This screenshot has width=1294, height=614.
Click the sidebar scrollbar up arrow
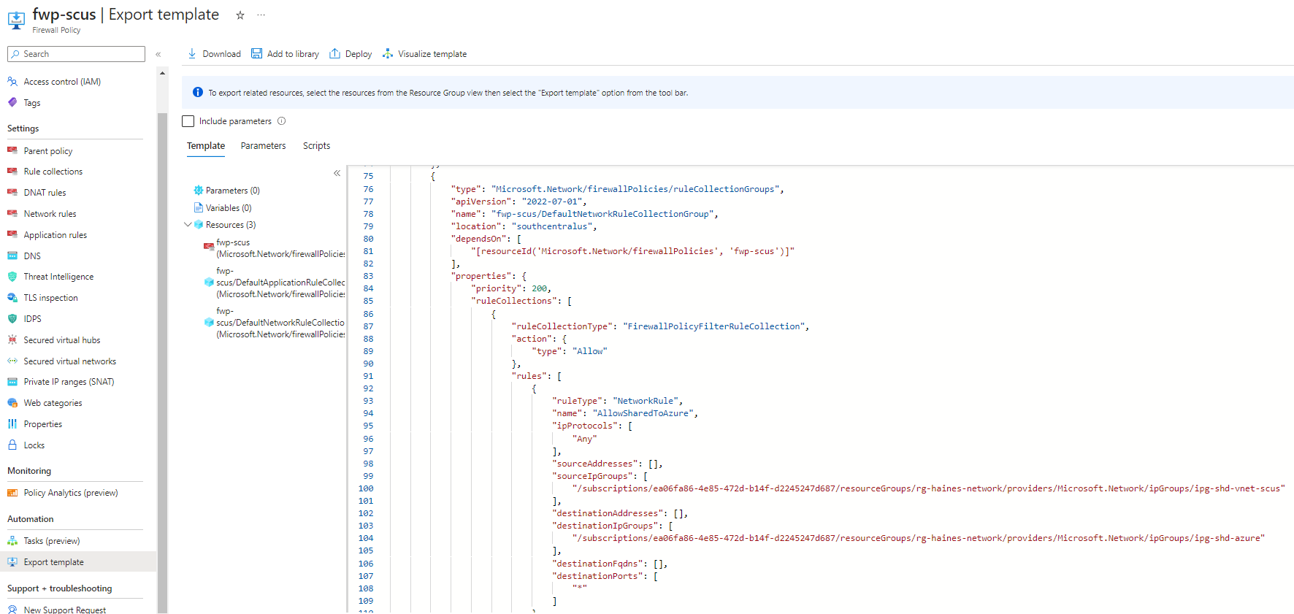pyautogui.click(x=162, y=73)
